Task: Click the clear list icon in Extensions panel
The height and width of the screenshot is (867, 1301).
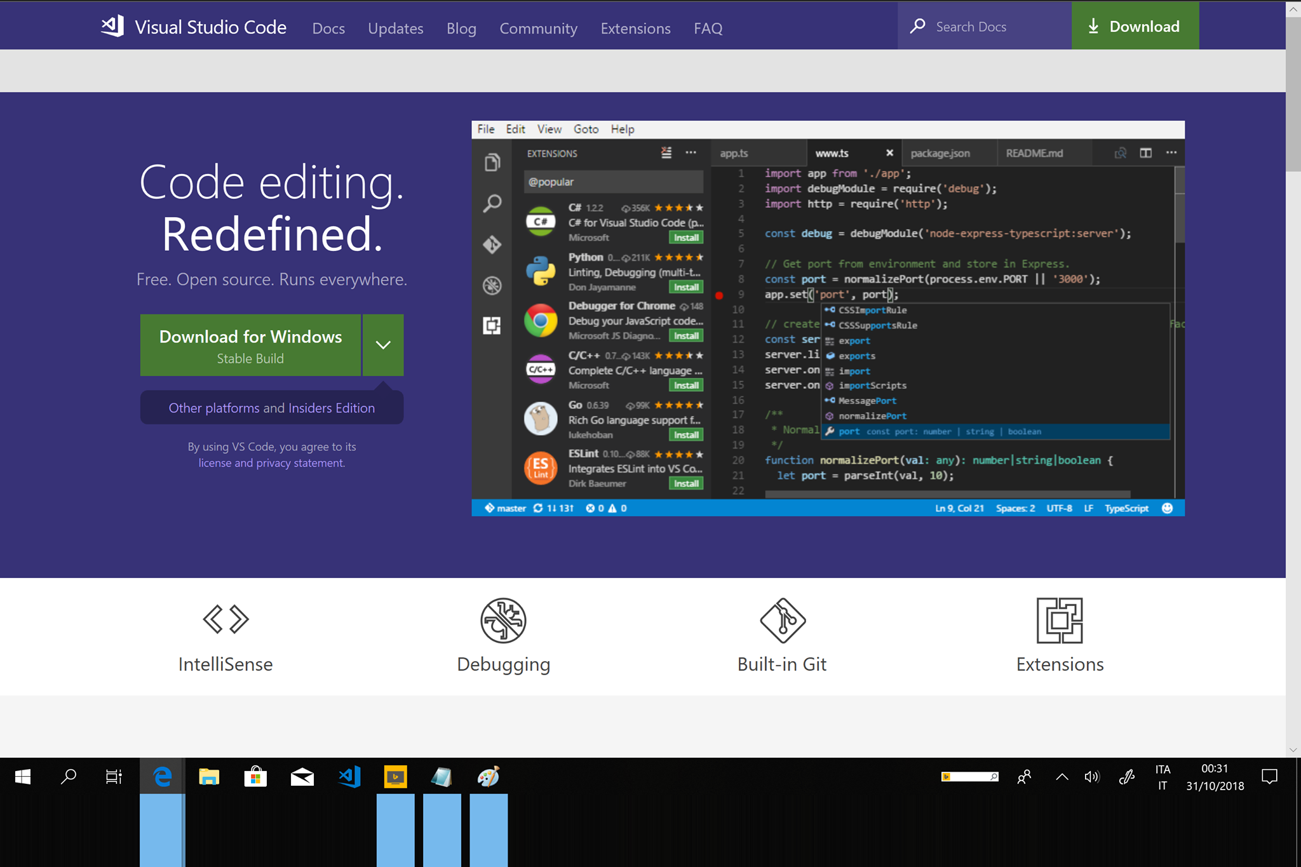Action: (x=666, y=153)
